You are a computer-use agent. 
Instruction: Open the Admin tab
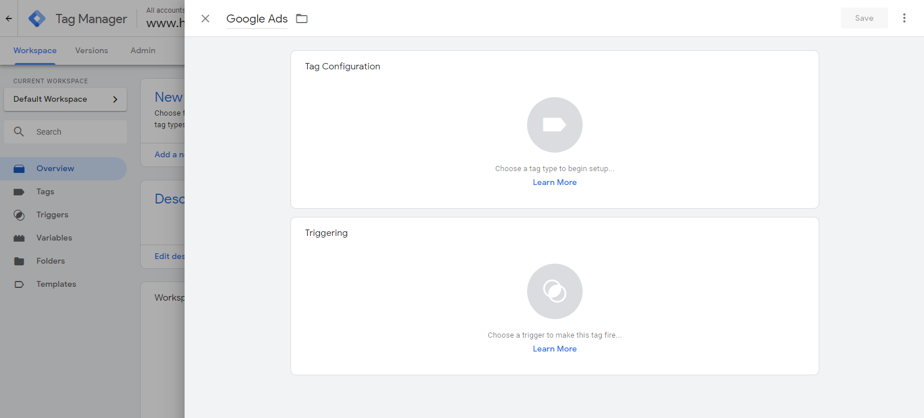coord(143,50)
